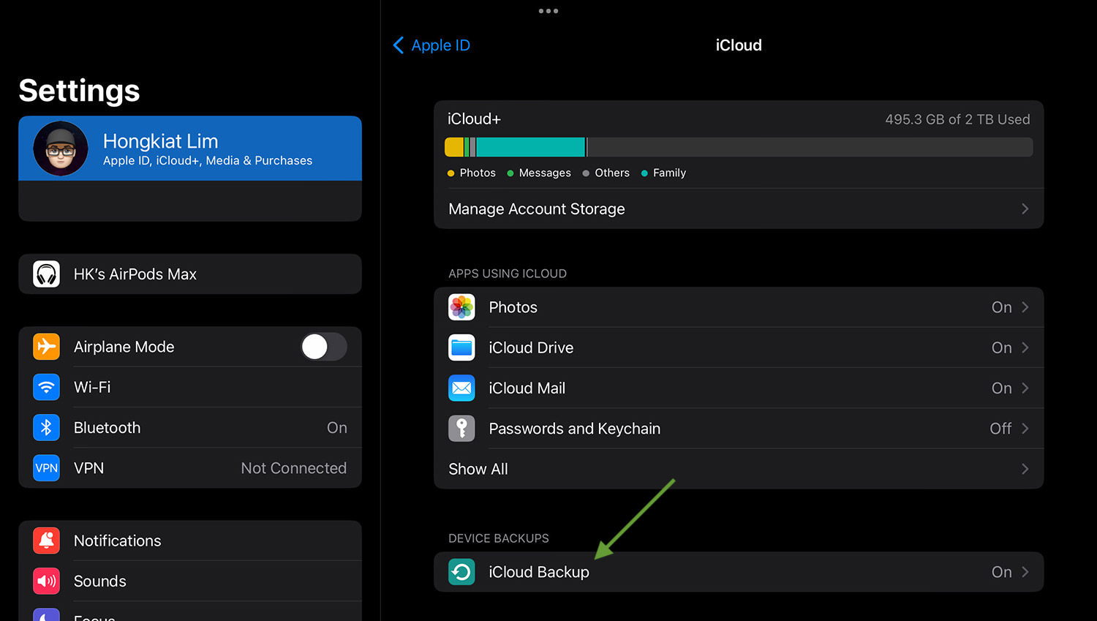Open the Wi-Fi settings row

pos(190,387)
